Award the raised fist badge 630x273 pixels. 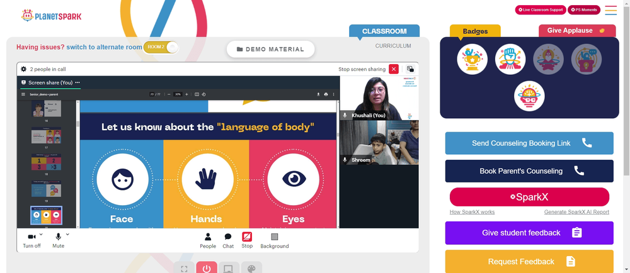[510, 59]
